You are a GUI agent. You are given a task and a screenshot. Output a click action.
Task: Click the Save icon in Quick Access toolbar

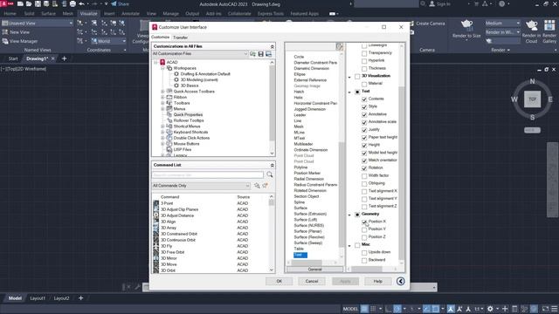pos(38,3)
